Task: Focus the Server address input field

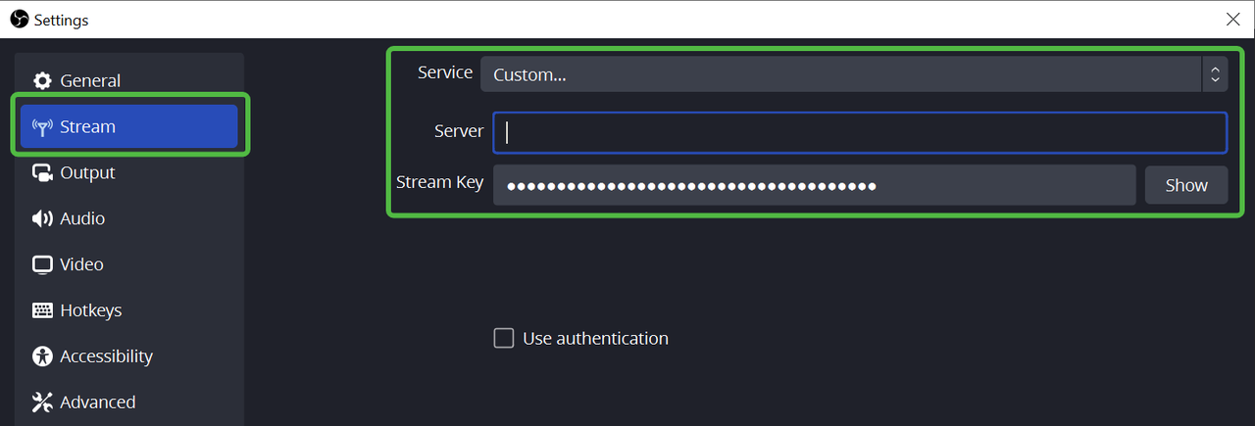Action: tap(860, 133)
